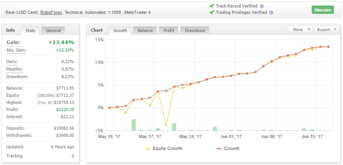Open the Export dropdown menu
Viewport: 343px width, 165px height.
pyautogui.click(x=326, y=29)
